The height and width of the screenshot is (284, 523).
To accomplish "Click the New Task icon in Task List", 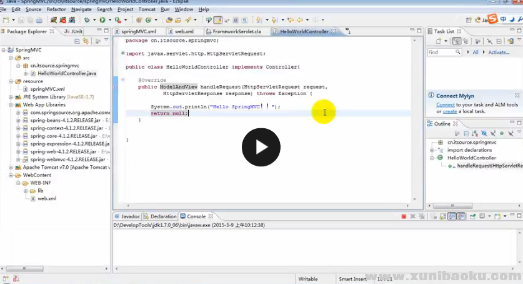I will coord(439,41).
